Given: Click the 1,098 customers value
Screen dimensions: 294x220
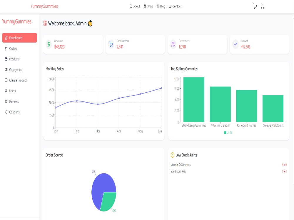Looking at the screenshot, I should (182, 47).
